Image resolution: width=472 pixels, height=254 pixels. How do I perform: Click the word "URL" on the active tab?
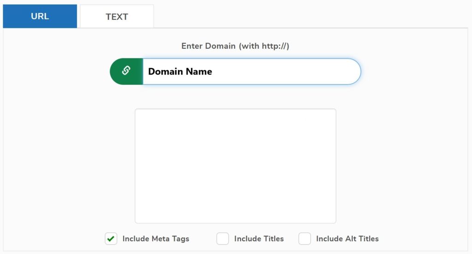[40, 17]
